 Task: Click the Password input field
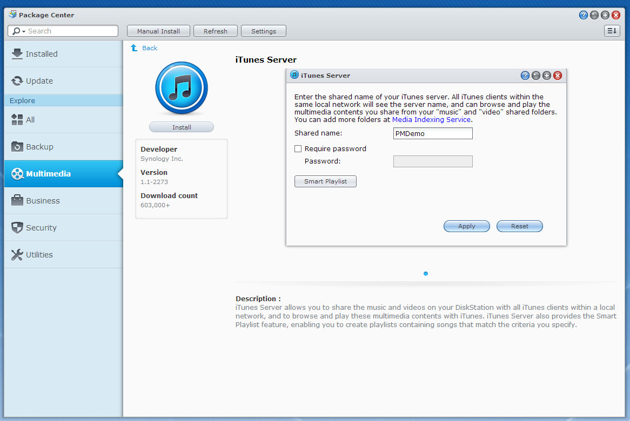433,161
